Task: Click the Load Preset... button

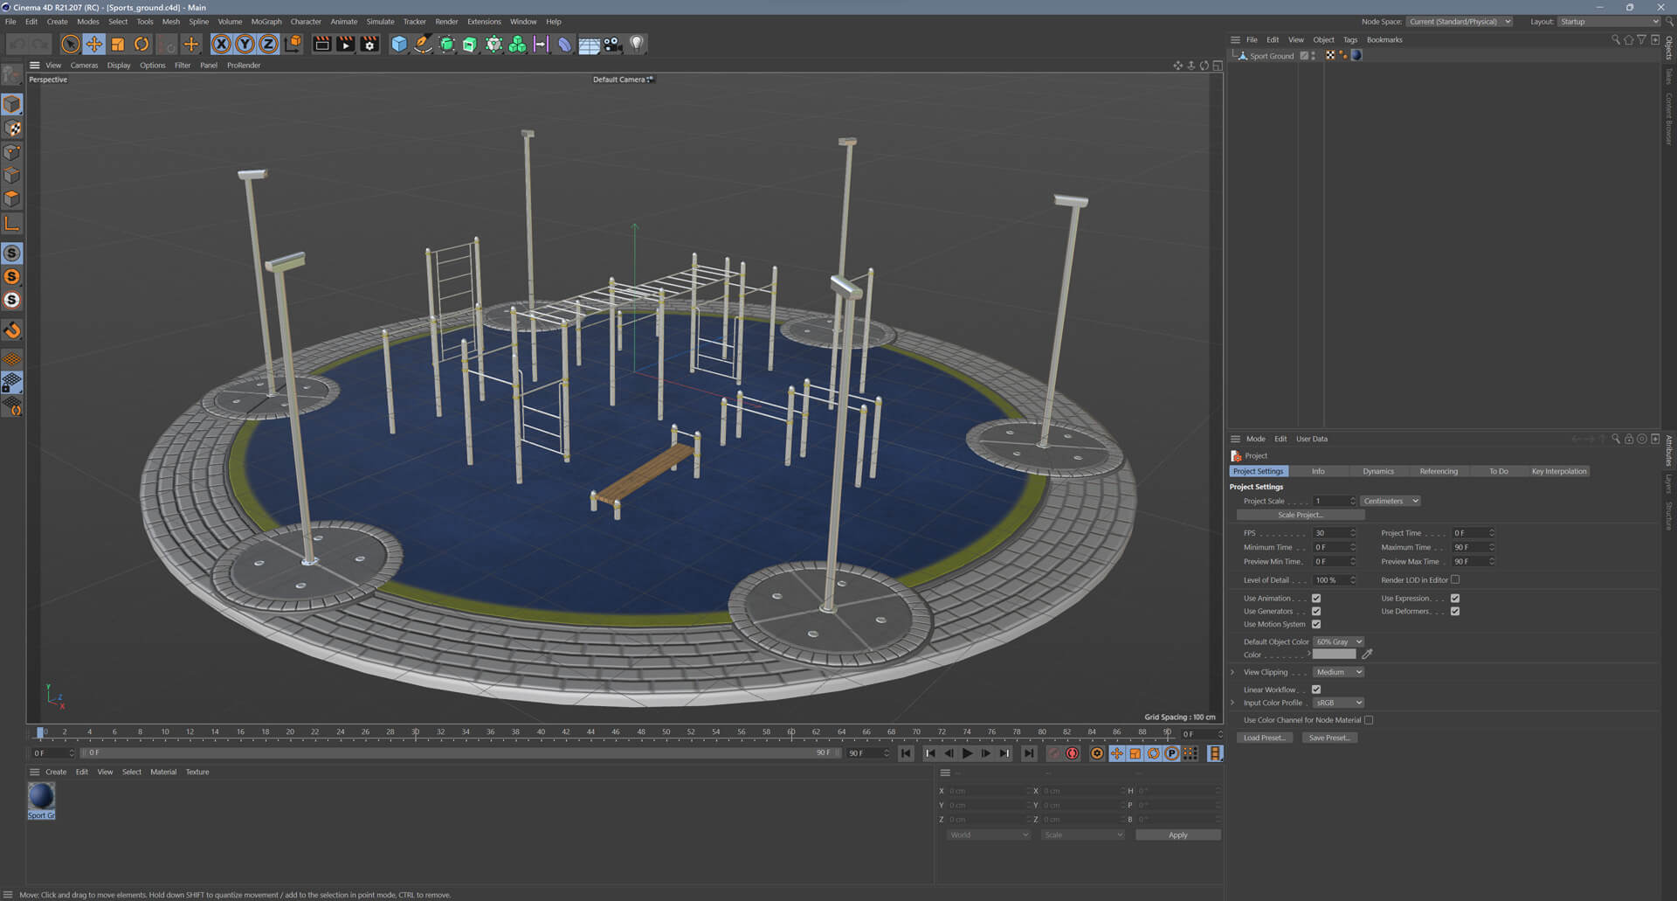Action: pos(1264,738)
